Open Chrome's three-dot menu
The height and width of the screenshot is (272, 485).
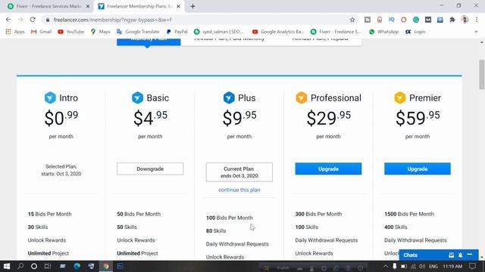[x=477, y=20]
